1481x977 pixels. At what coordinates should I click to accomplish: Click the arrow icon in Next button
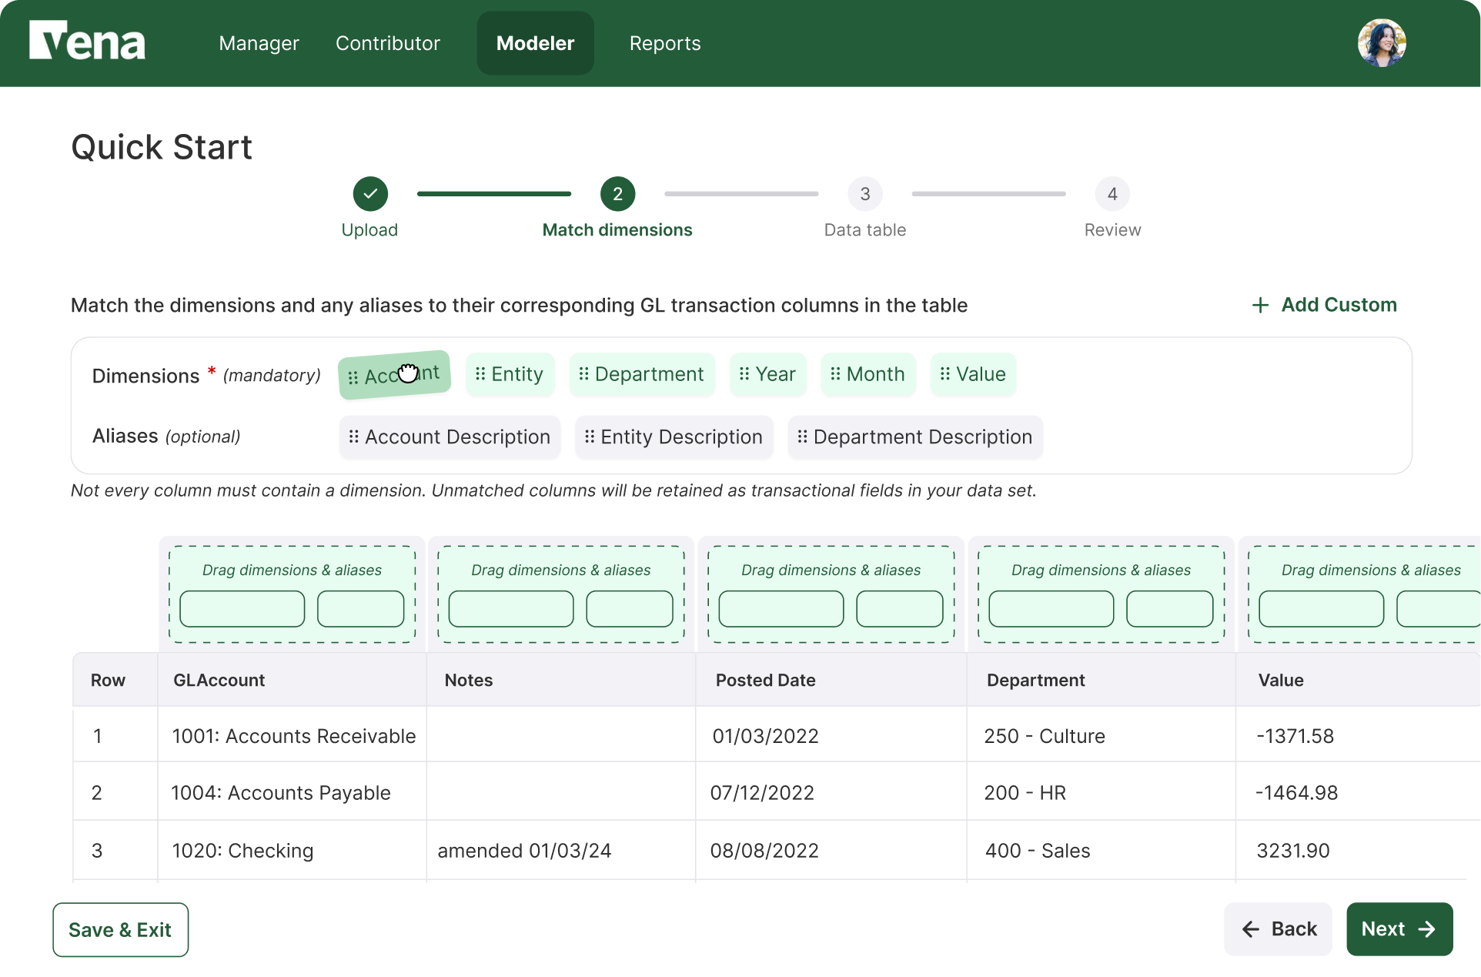click(x=1426, y=929)
